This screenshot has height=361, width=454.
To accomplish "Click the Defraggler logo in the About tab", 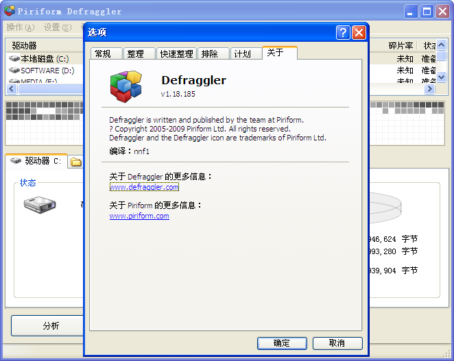I will (x=126, y=86).
